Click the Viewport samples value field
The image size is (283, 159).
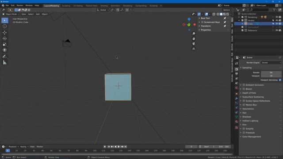click(x=271, y=76)
